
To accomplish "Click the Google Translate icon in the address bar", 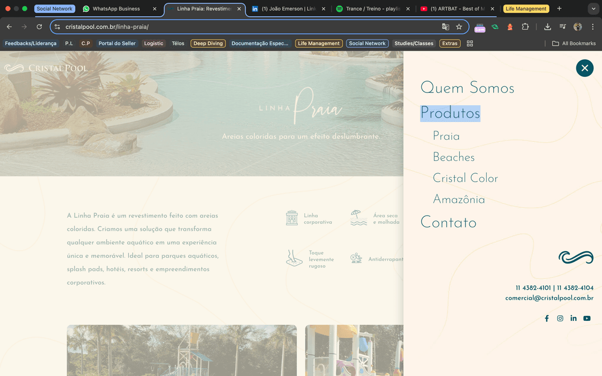I will [445, 26].
